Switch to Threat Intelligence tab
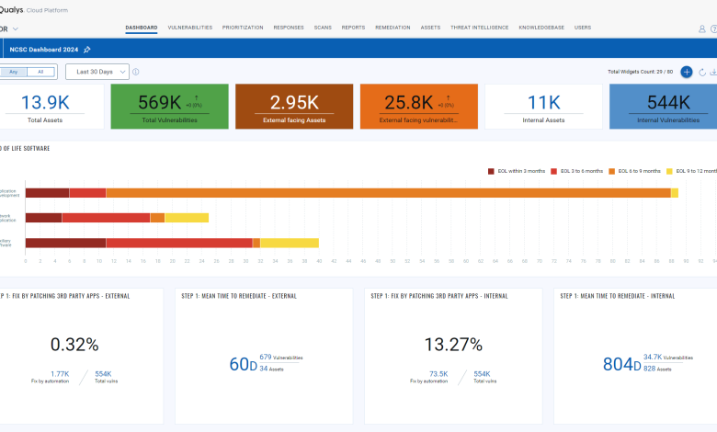 (479, 28)
